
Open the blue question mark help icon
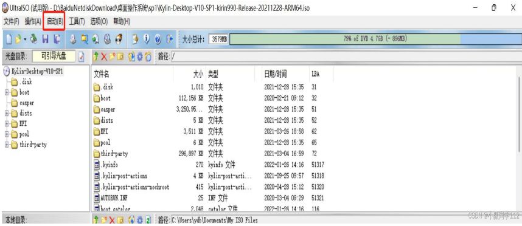click(158, 39)
